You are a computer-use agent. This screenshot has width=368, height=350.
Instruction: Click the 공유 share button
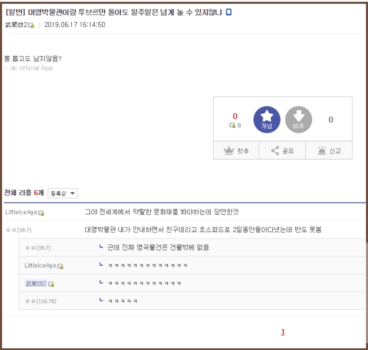click(282, 150)
